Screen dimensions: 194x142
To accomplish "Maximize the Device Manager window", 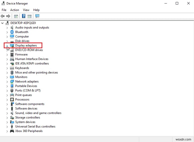I will [x=177, y=3].
